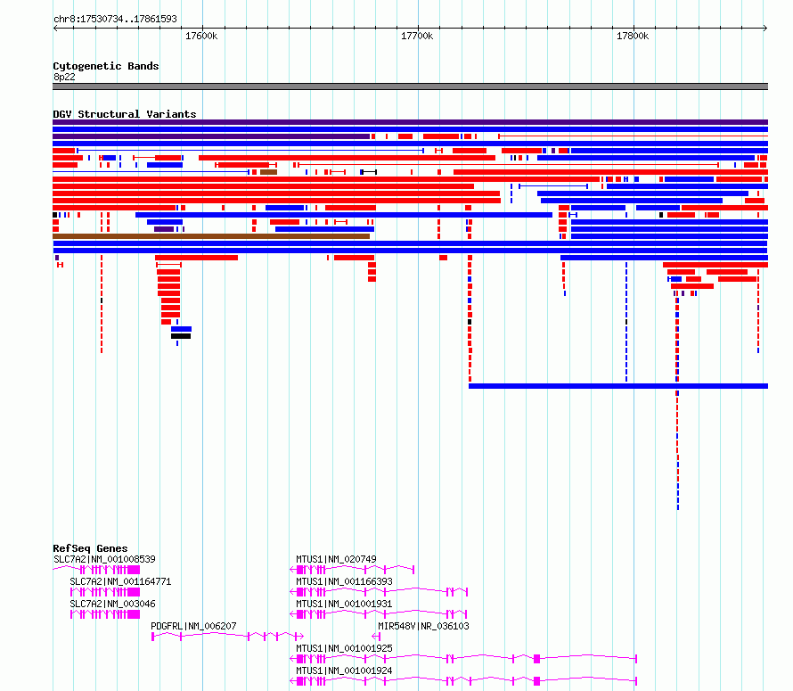Click the 17600k ruler label

[x=201, y=36]
